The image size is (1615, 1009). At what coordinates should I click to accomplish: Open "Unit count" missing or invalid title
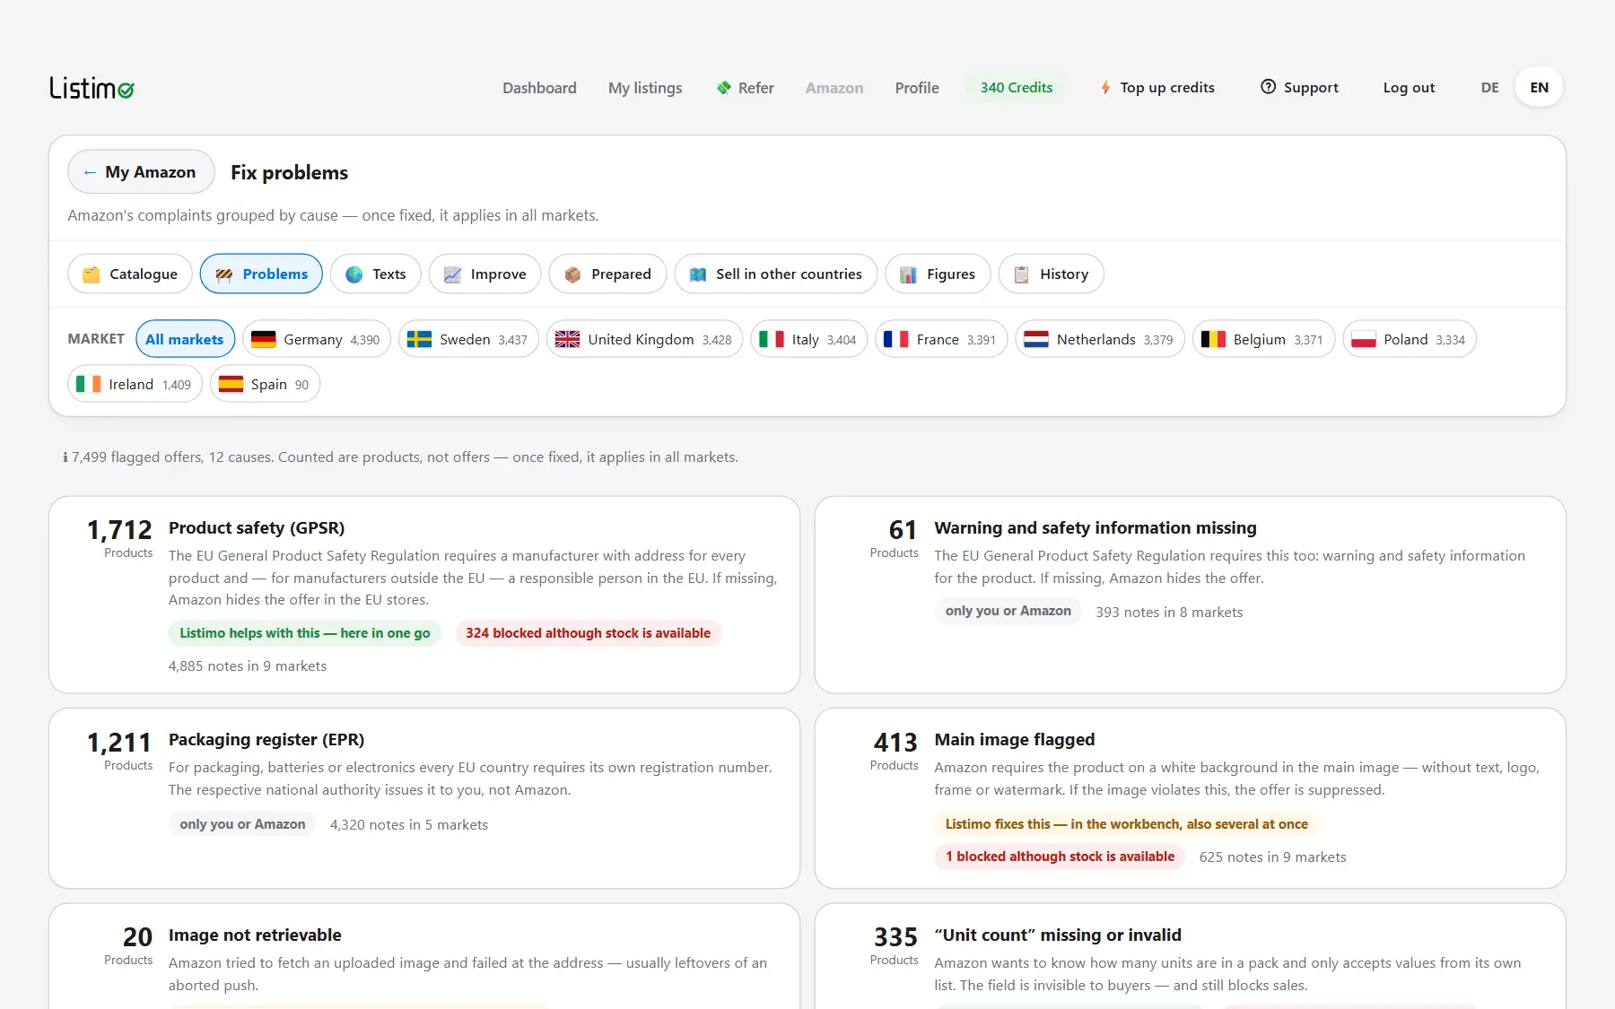pos(1058,935)
